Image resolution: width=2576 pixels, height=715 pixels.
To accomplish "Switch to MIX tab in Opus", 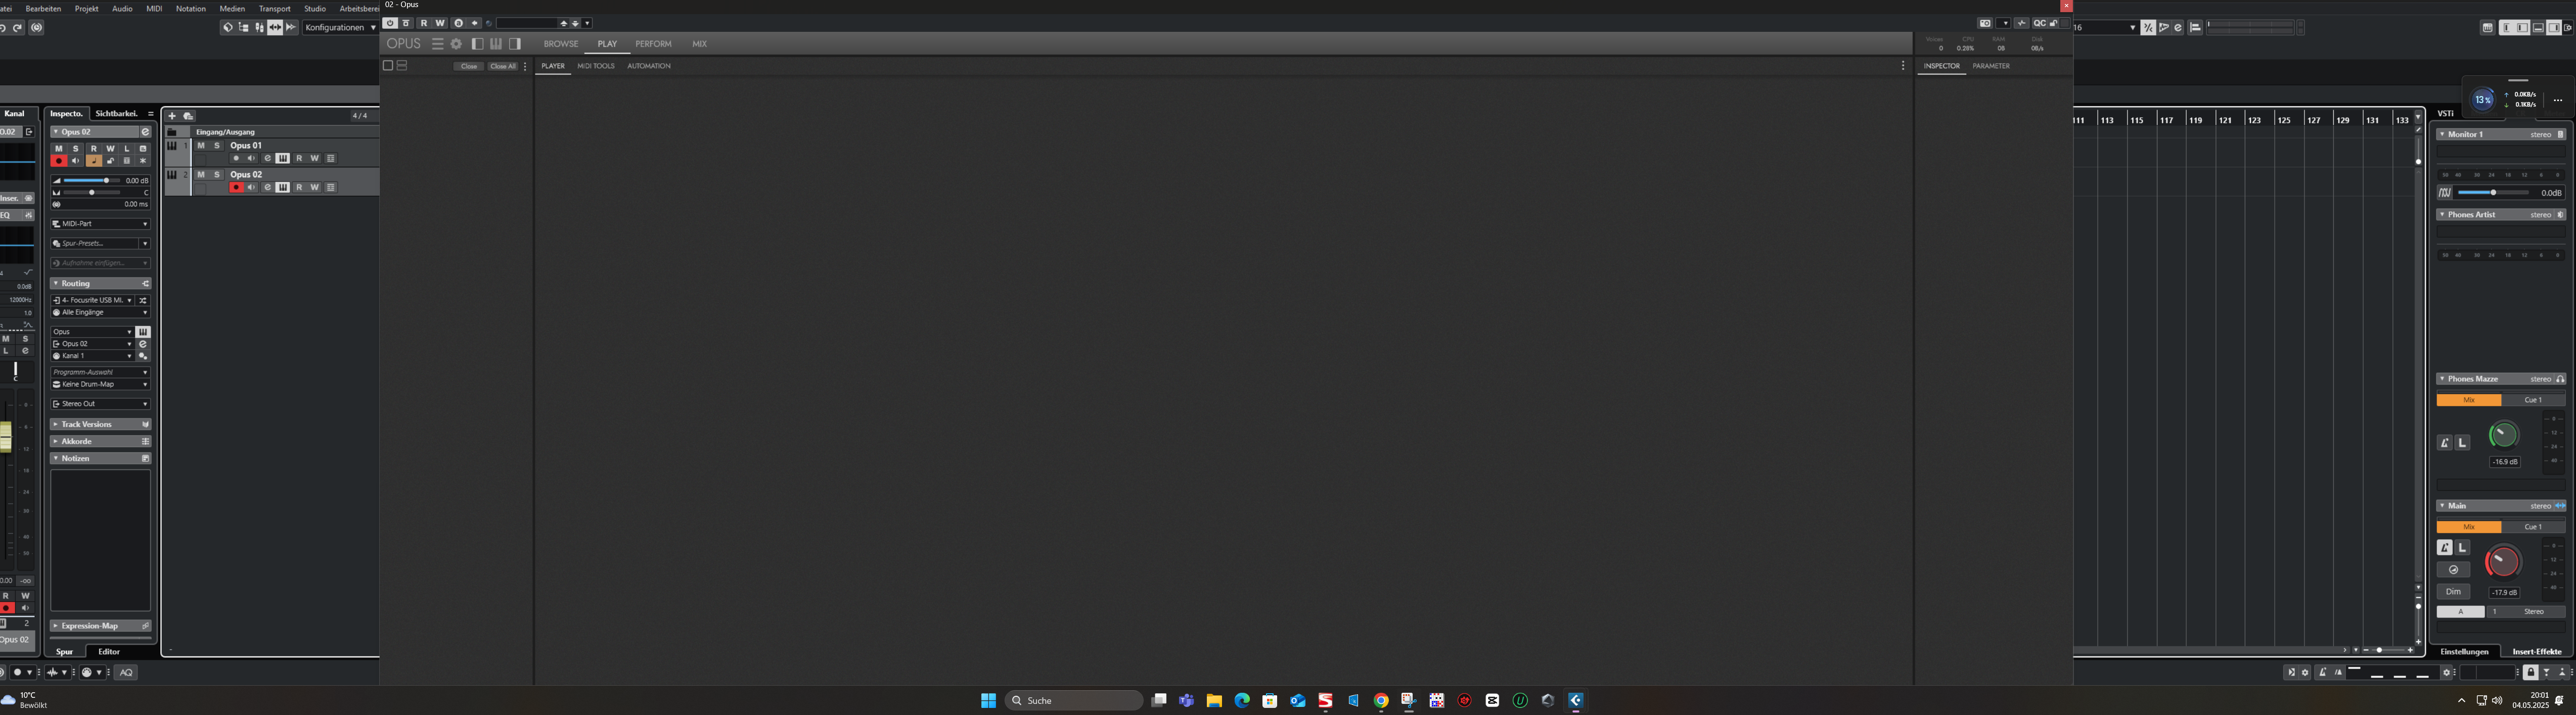I will 699,44.
